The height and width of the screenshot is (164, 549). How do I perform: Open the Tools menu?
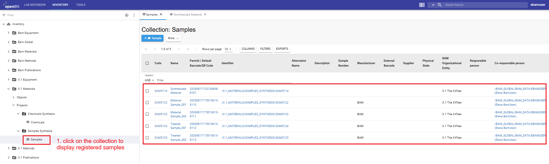pyautogui.click(x=81, y=5)
